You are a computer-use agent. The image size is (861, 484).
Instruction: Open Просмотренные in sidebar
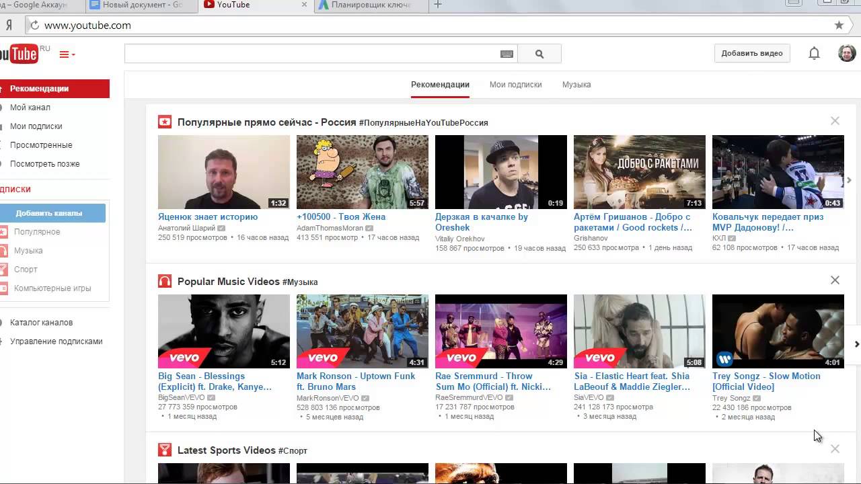point(41,145)
